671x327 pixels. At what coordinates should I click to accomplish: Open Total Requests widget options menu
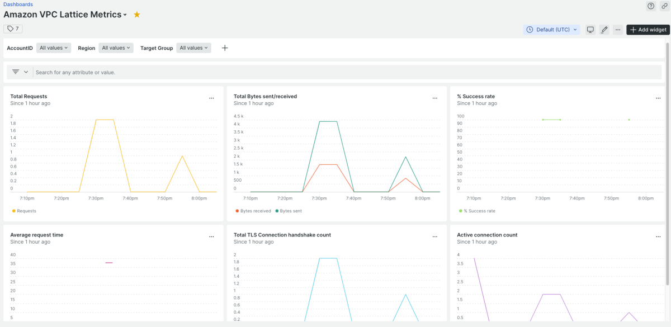[211, 98]
